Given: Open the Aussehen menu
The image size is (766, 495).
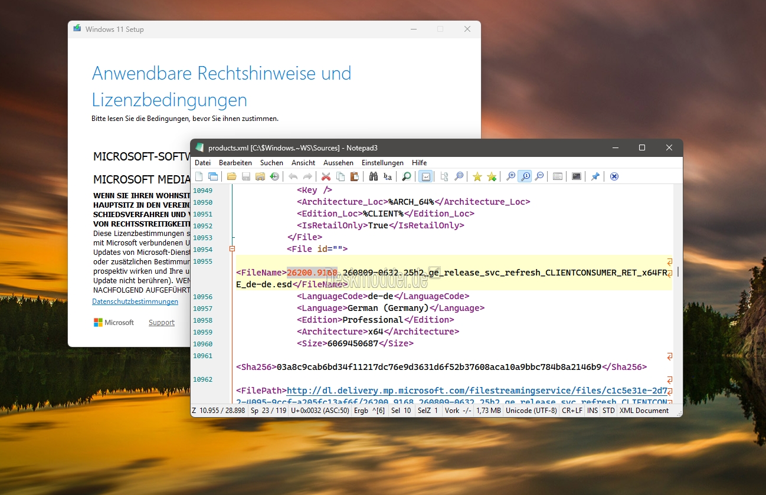Looking at the screenshot, I should click(x=339, y=163).
